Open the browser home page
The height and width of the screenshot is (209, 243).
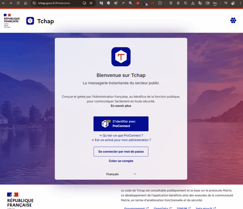(x=25, y=3)
